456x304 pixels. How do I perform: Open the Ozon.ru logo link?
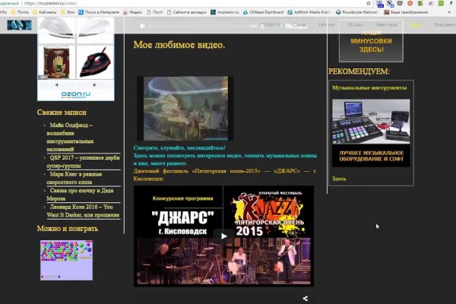[x=75, y=94]
